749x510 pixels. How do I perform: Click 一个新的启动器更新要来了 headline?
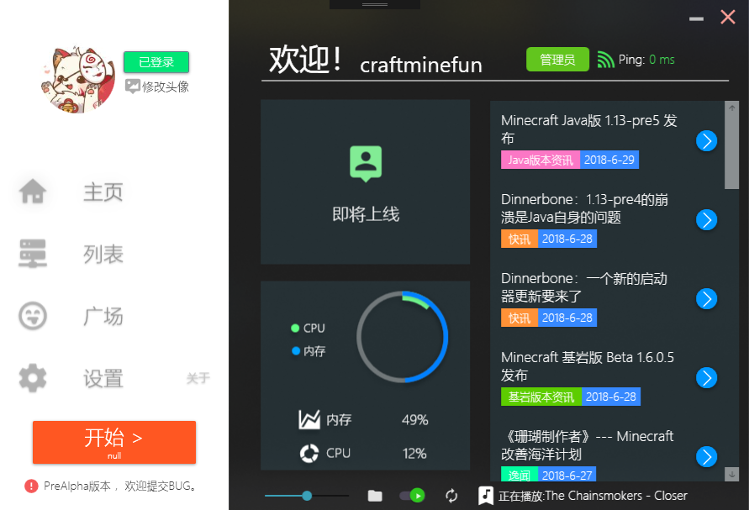(584, 287)
